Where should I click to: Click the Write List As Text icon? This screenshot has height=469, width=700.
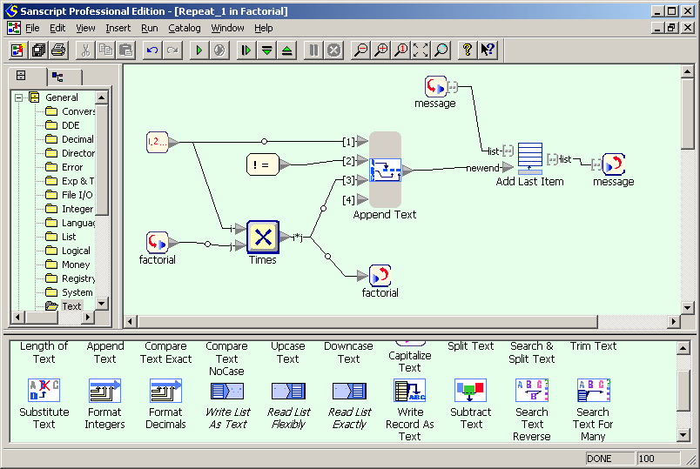click(227, 392)
